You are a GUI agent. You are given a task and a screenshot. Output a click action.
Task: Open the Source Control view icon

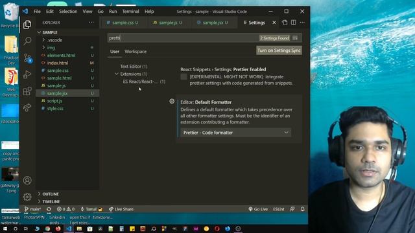coord(27,58)
